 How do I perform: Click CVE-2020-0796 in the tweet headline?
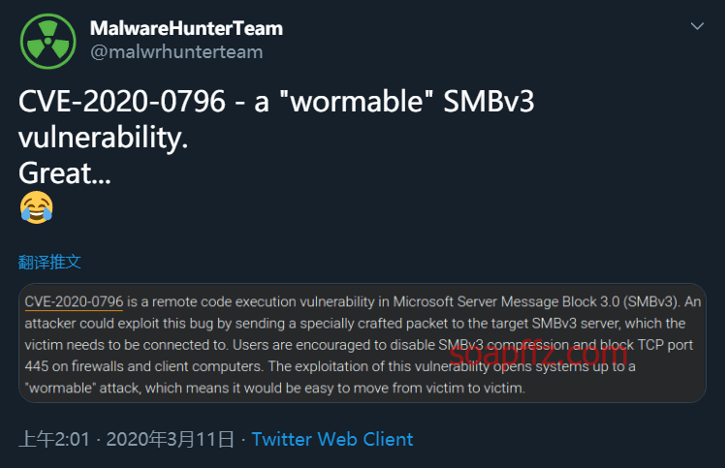[122, 102]
